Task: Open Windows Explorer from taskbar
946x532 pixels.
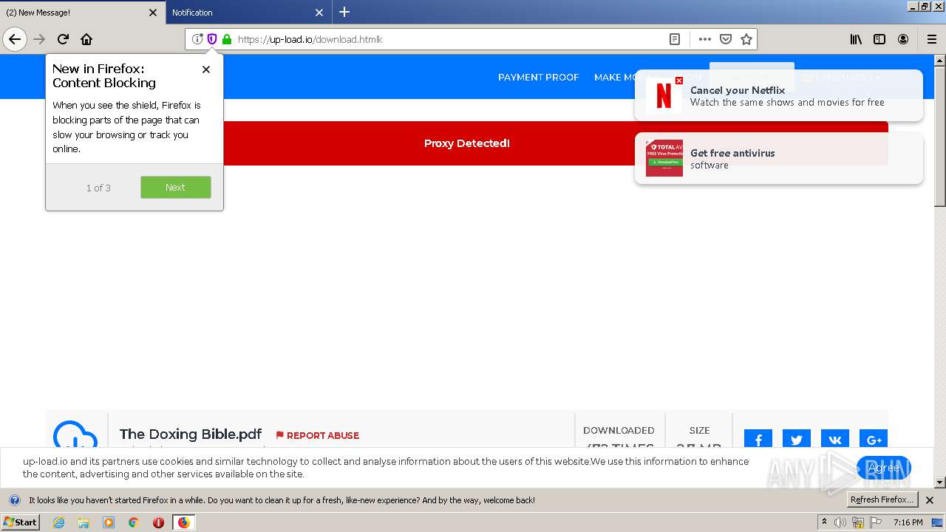Action: [84, 522]
